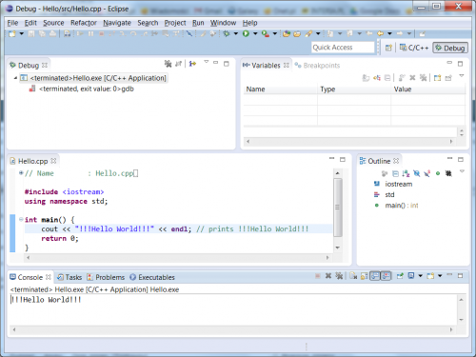Toggle Hide Non-Public Members green dot in Outline
Screen dimensions: 476x357
click(x=438, y=173)
